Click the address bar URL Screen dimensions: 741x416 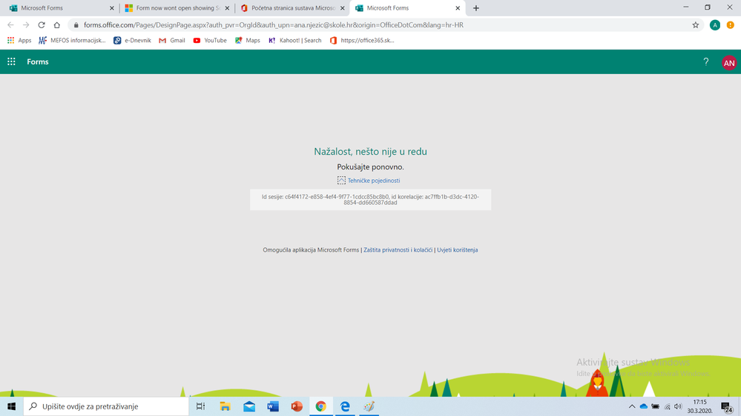pyautogui.click(x=274, y=25)
